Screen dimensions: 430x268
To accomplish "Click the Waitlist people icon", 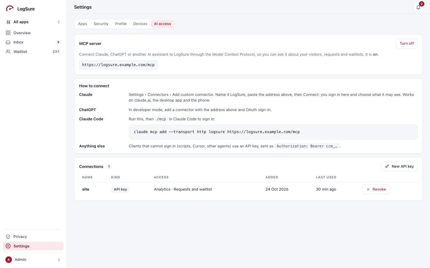I will tap(8, 52).
